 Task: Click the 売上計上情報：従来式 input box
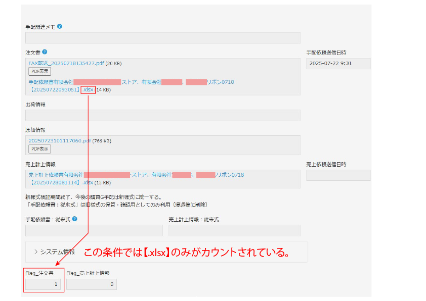[234, 231]
